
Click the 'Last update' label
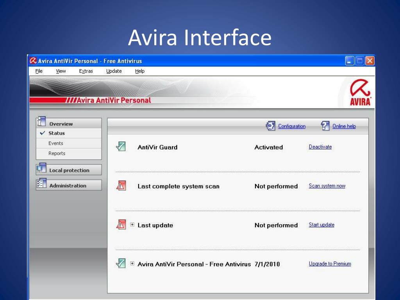tap(155, 225)
